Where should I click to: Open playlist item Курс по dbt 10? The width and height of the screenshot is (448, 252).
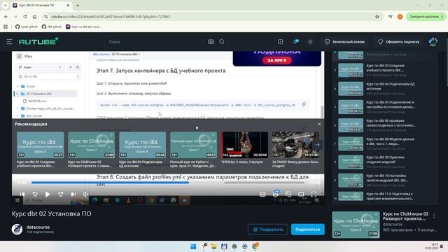pos(384,180)
